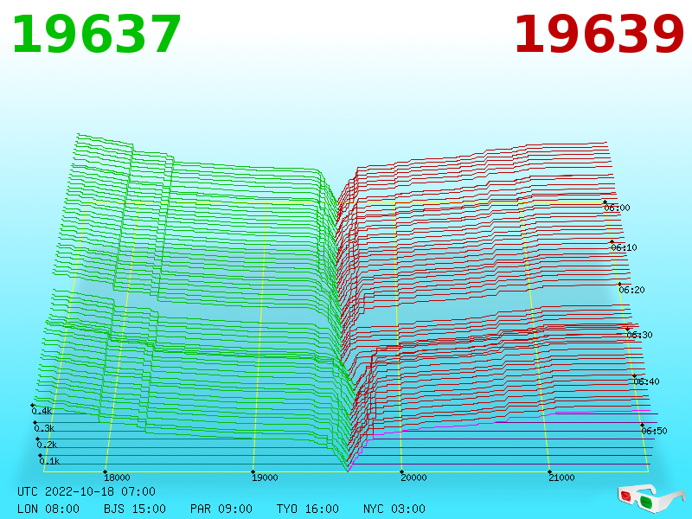The height and width of the screenshot is (519, 692).
Task: Click the PAR 09:00 clock text
Action: pos(221,509)
